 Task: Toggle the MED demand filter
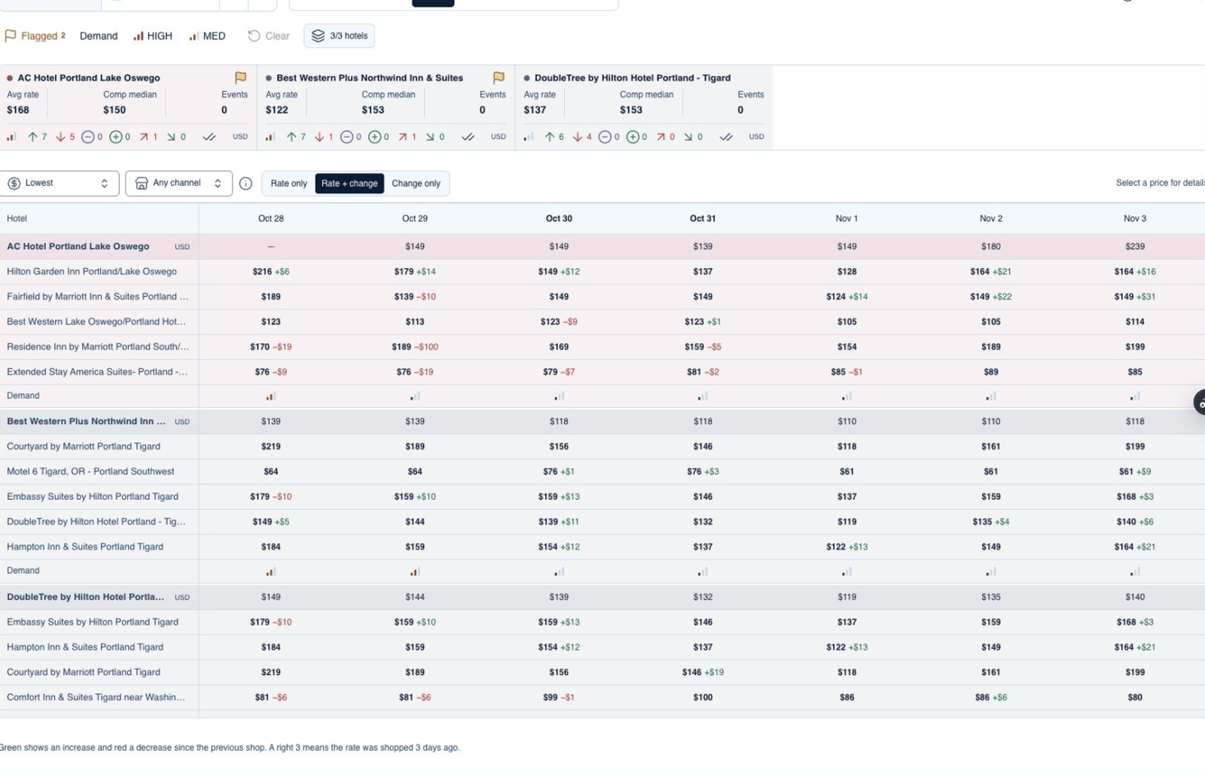pos(207,36)
